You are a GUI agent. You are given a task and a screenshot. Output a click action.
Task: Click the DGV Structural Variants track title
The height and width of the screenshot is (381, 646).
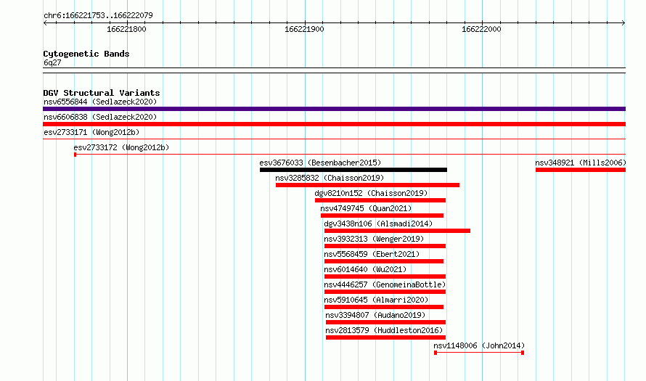tap(102, 93)
